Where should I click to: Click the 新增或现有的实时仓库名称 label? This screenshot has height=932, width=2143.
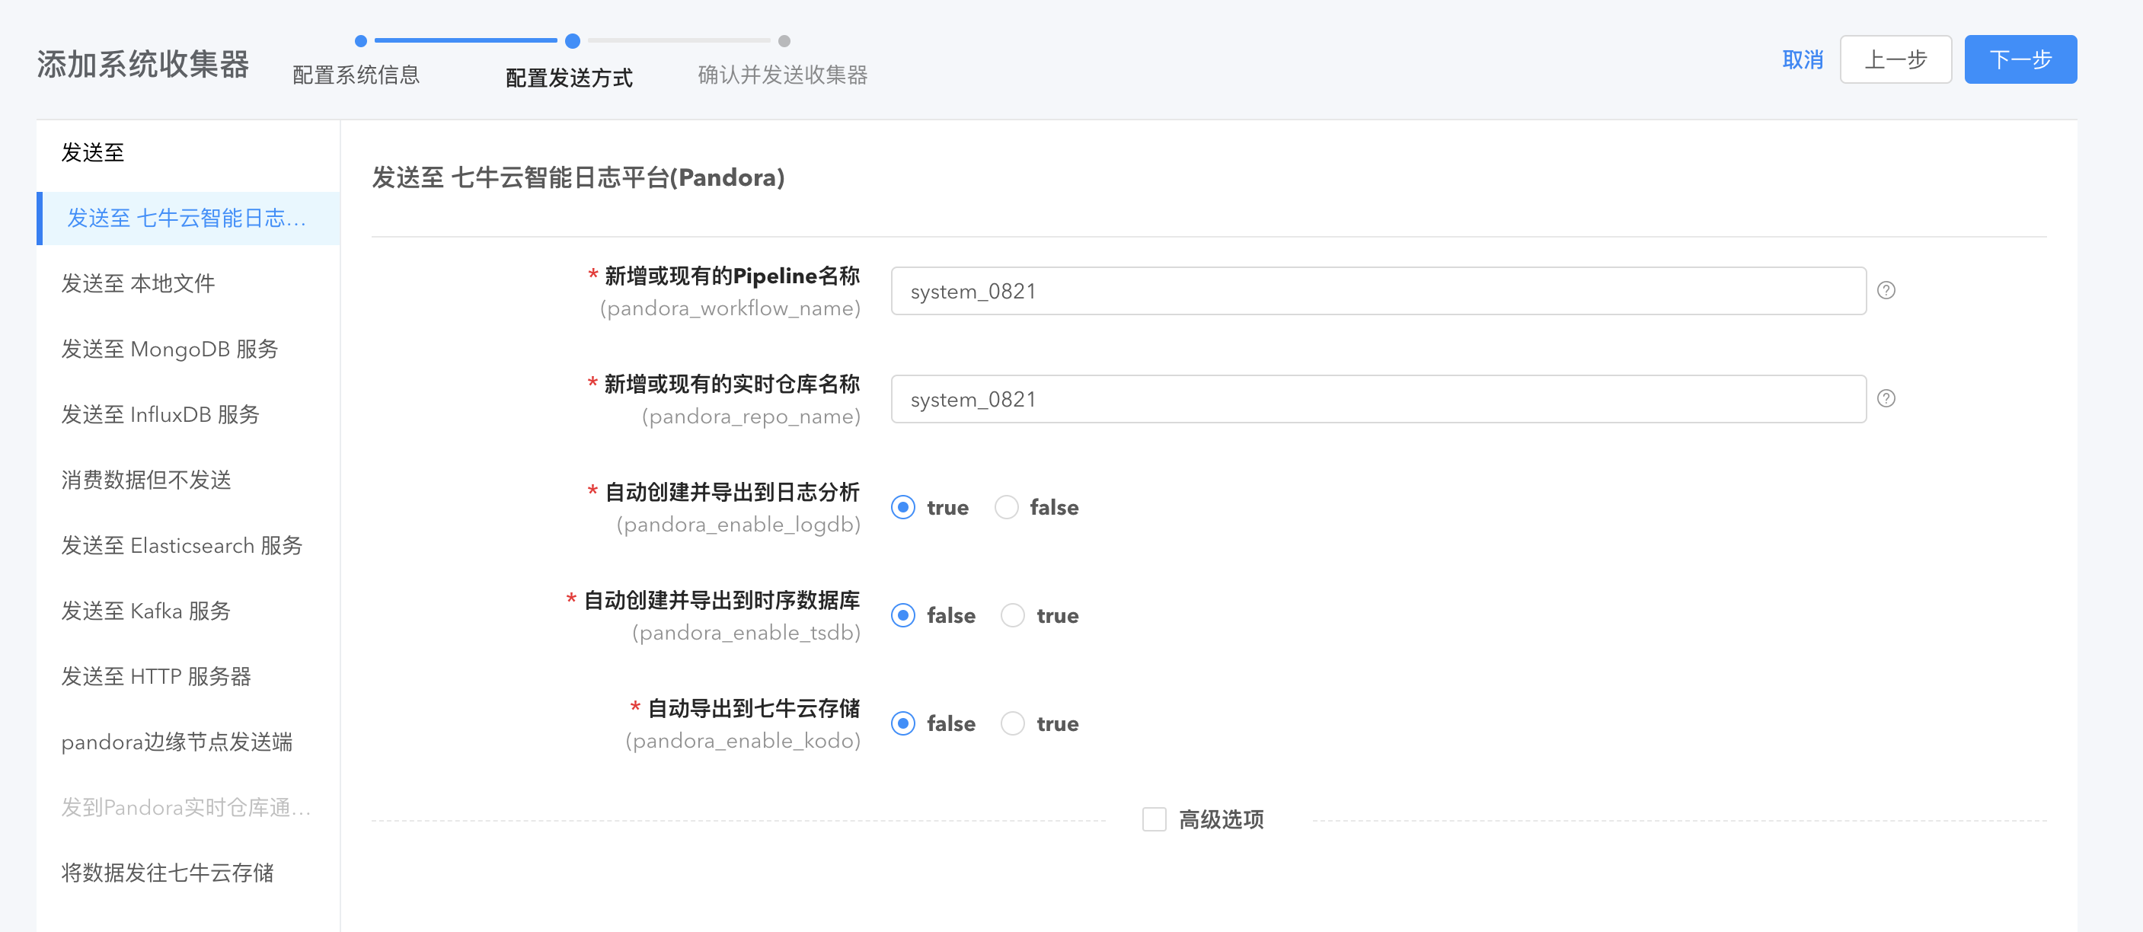pyautogui.click(x=732, y=385)
